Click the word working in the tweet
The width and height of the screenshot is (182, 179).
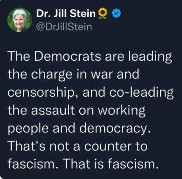pyautogui.click(x=122, y=111)
